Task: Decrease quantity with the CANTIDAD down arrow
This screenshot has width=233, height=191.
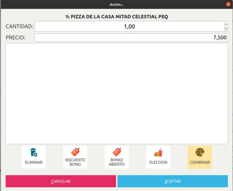Action: tap(226, 29)
